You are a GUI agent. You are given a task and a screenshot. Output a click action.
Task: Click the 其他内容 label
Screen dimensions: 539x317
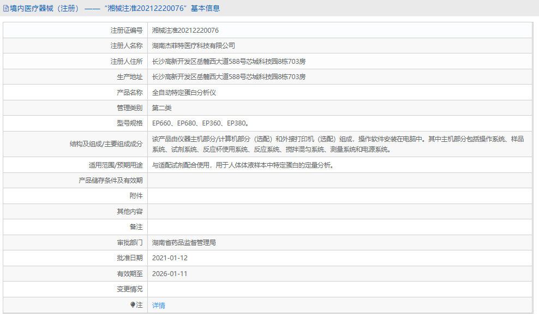[130, 212]
